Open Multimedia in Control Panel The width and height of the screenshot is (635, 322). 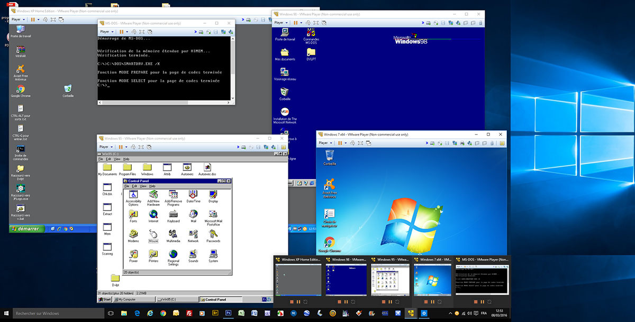(173, 236)
